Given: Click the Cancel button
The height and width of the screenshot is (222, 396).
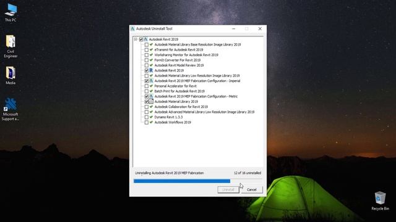Looking at the screenshot, I should click(252, 189).
